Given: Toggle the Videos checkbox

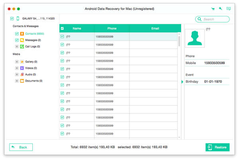Looking at the screenshot, I should point(17,68).
